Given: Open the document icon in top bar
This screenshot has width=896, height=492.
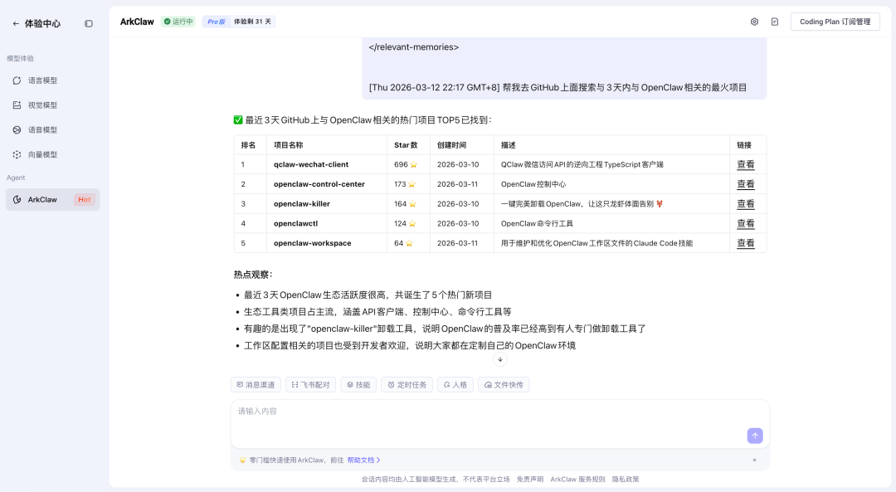Looking at the screenshot, I should pyautogui.click(x=775, y=22).
